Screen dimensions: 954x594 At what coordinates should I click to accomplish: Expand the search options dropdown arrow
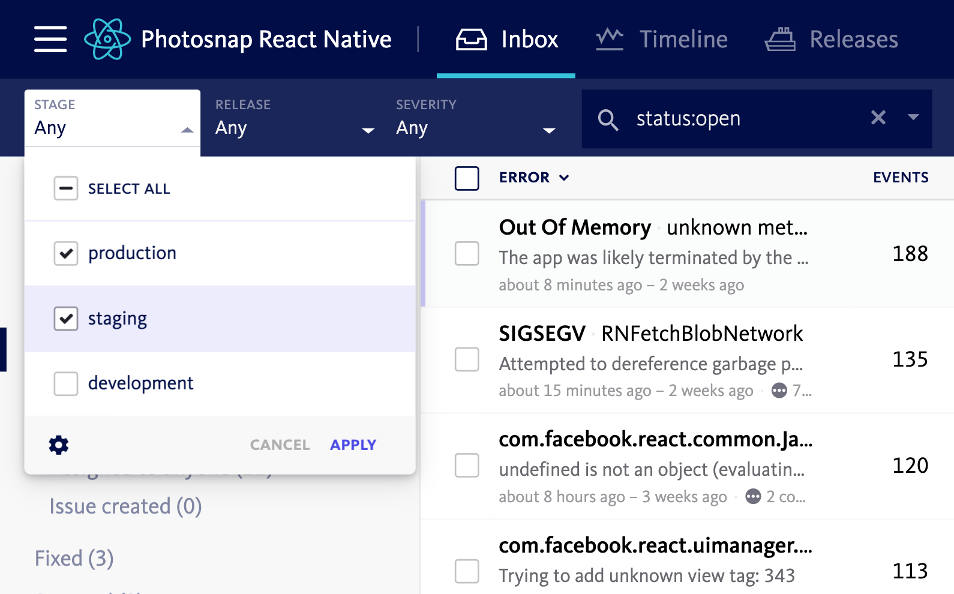coord(913,118)
